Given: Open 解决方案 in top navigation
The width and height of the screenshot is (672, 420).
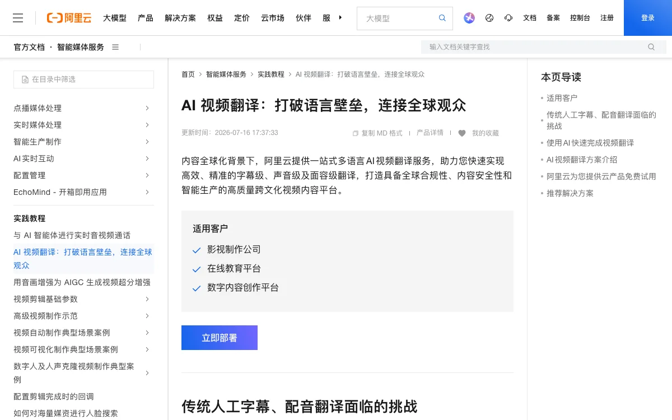Looking at the screenshot, I should 180,18.
